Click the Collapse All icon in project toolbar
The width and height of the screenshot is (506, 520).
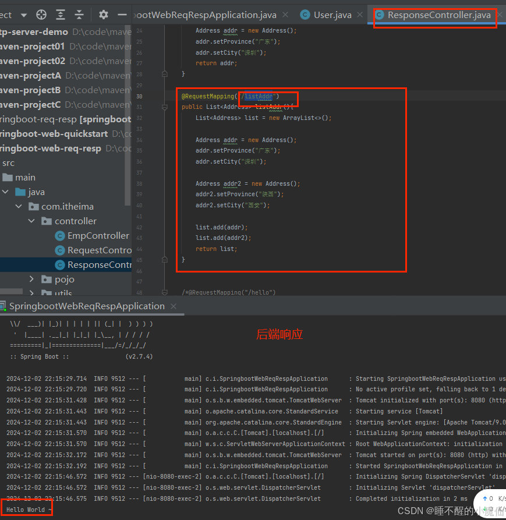pyautogui.click(x=79, y=15)
